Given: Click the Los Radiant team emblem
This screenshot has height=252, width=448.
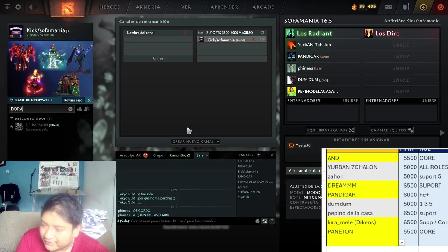Looking at the screenshot, I should 290,33.
